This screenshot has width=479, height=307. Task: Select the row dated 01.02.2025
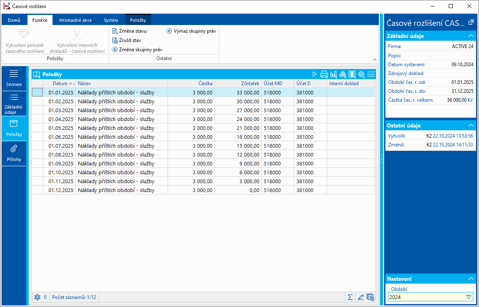(x=203, y=101)
